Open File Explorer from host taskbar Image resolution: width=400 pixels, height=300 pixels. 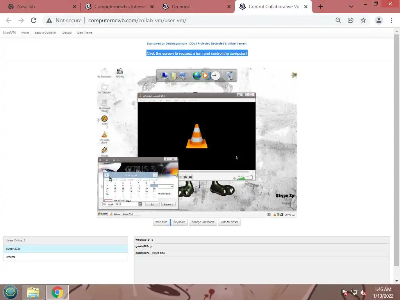[x=33, y=292]
